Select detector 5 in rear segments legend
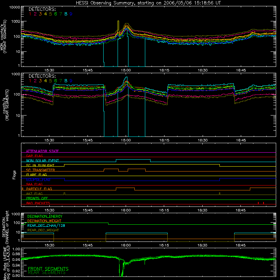The image size is (280, 280). pyautogui.click(x=50, y=81)
